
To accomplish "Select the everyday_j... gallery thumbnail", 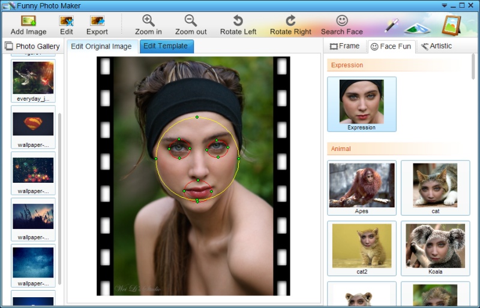I will [33, 81].
